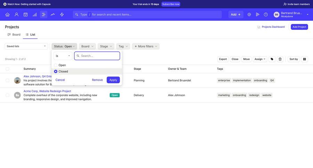This screenshot has height=168, width=313.
Task: Select the Closed status radio button
Action: point(56,72)
